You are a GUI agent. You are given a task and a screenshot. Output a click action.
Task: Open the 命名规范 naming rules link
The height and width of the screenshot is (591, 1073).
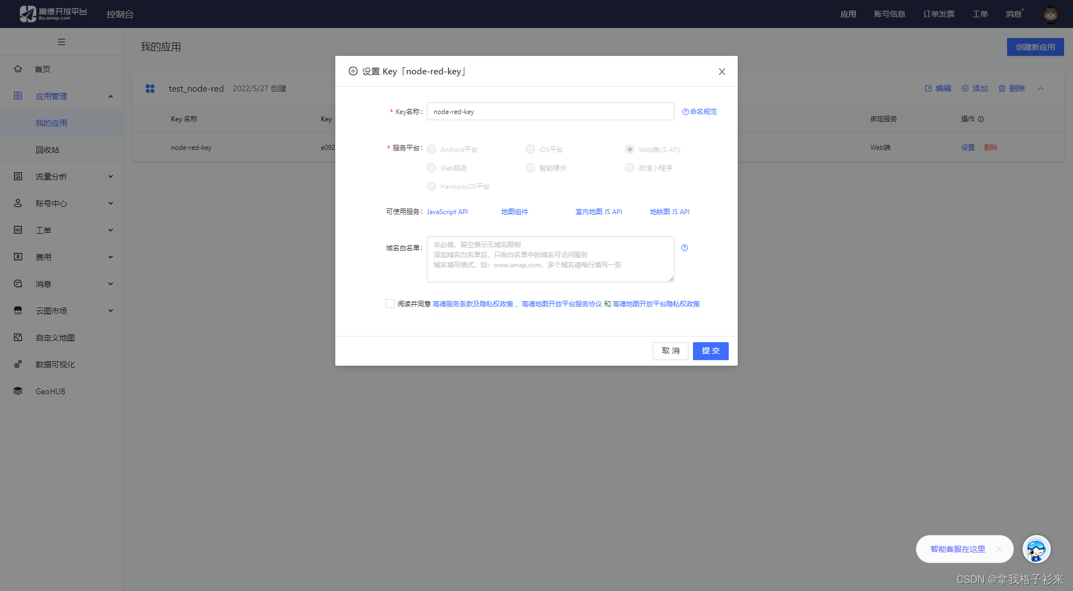(700, 112)
